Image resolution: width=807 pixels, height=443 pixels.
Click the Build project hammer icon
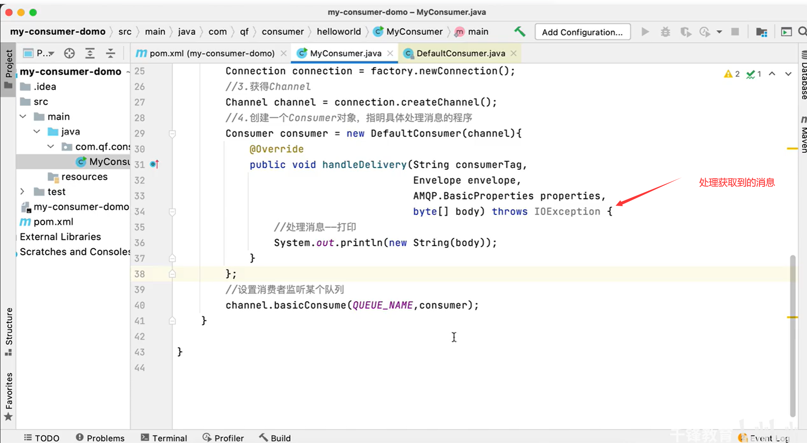519,32
